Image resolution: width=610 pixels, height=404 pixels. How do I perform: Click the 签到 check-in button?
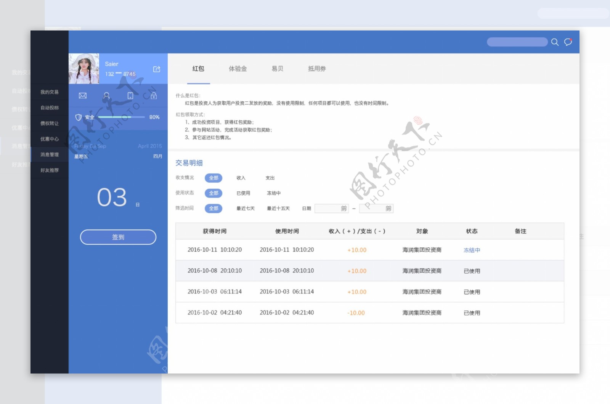click(118, 237)
